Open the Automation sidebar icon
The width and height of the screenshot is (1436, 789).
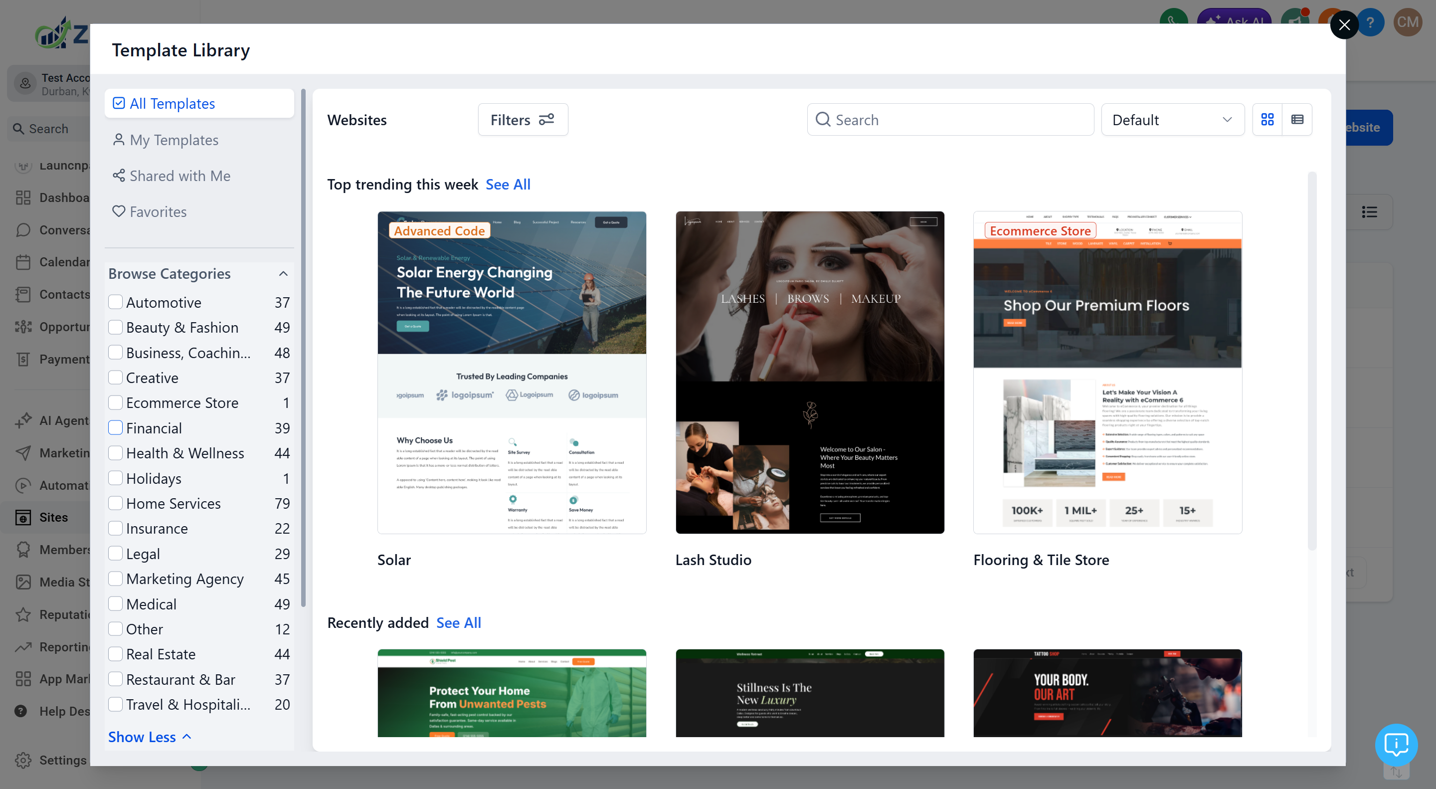point(23,485)
